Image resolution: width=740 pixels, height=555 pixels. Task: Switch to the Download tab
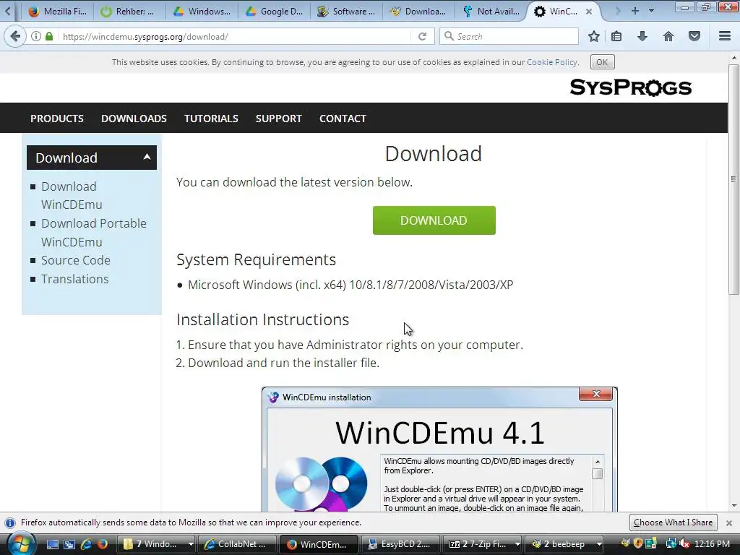tap(418, 12)
